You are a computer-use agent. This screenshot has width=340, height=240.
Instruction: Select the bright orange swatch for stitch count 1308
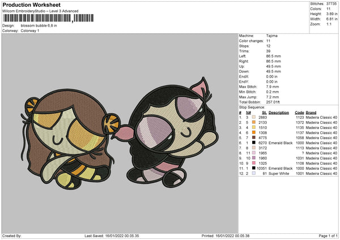(x=254, y=132)
